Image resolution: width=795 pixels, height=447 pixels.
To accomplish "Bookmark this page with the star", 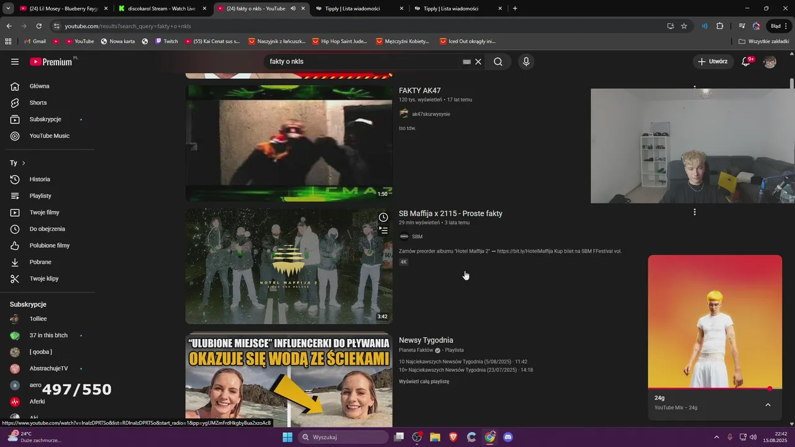I will (x=684, y=26).
